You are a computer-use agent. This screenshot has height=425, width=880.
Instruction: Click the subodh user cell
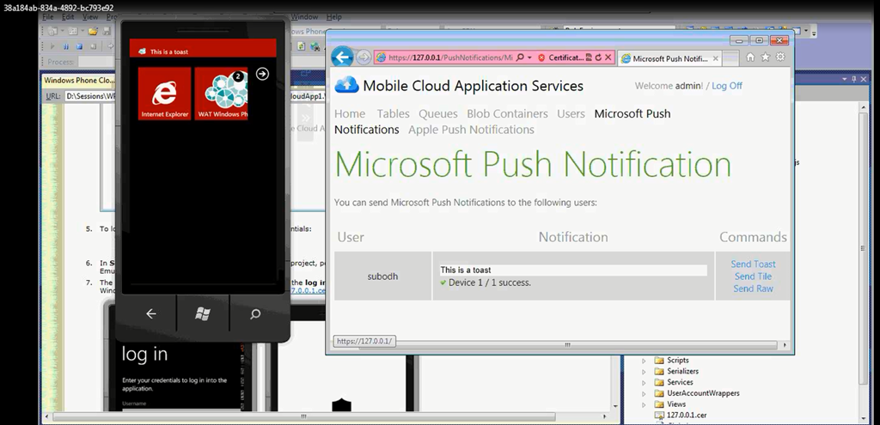[382, 276]
